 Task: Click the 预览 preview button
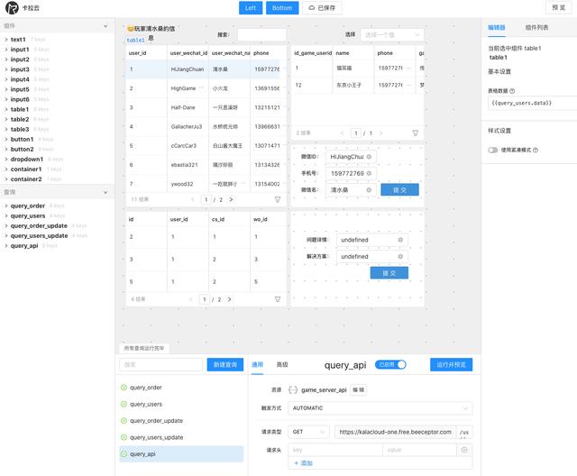(558, 7)
